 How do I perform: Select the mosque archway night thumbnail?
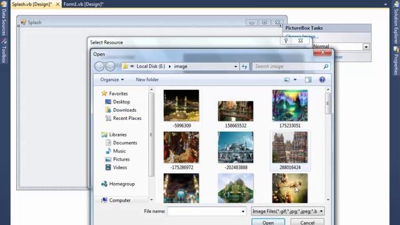[x=181, y=188]
